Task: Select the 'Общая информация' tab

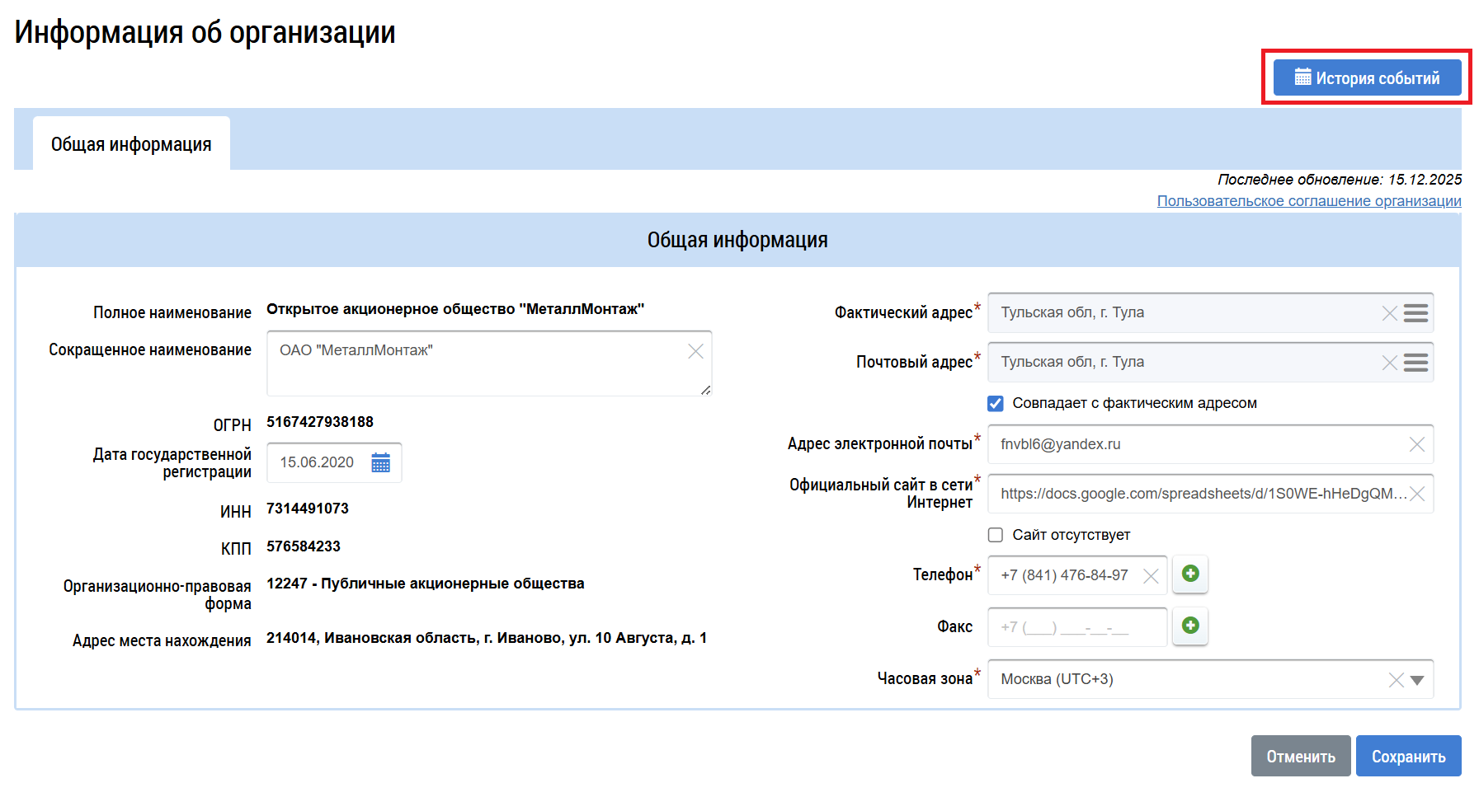Action: pyautogui.click(x=131, y=144)
